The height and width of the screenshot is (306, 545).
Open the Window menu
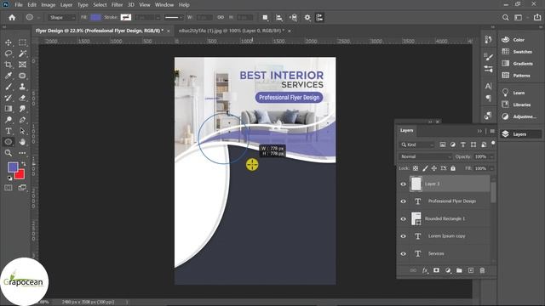coord(164,5)
